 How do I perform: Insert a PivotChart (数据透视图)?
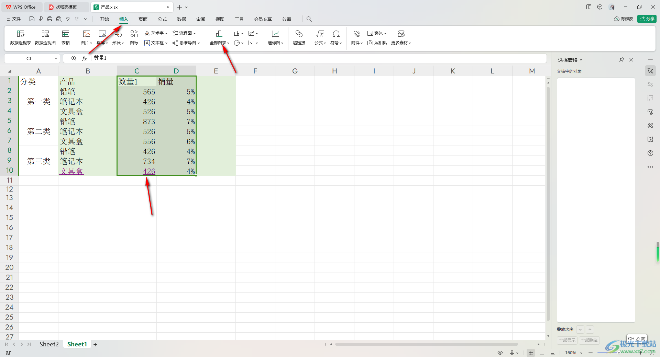tap(45, 37)
